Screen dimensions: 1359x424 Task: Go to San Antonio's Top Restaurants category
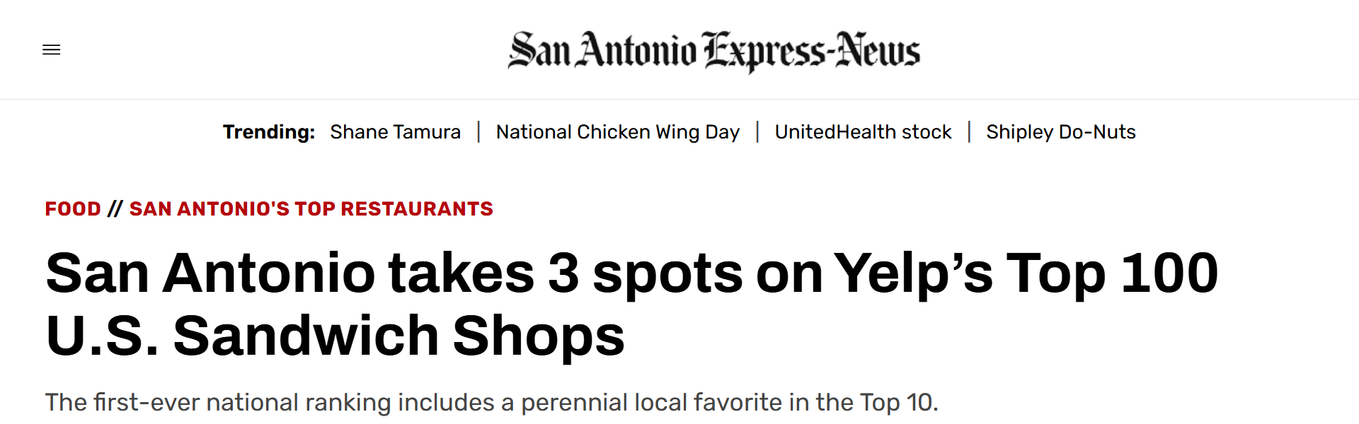[311, 209]
